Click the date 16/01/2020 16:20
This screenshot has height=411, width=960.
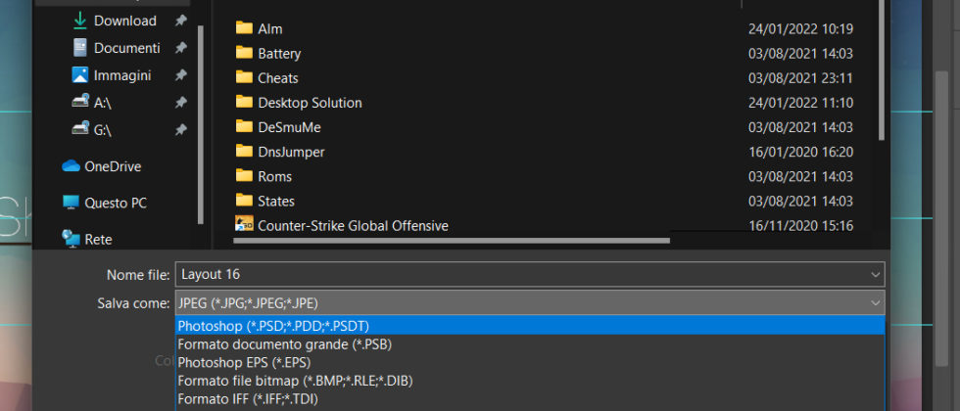click(x=801, y=152)
